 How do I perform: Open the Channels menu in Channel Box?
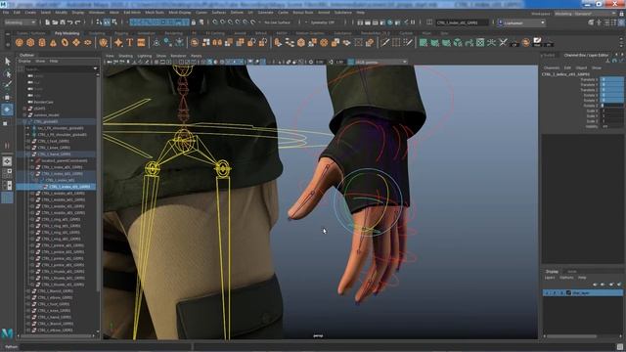[x=552, y=67]
